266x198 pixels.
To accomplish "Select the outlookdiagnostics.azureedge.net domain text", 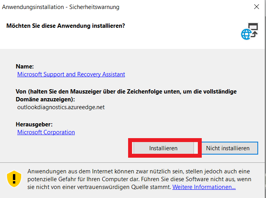I will [61, 107].
